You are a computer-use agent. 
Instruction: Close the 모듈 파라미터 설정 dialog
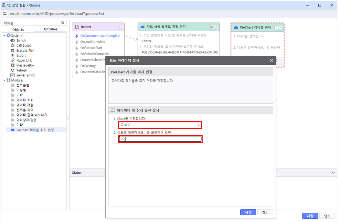pyautogui.click(x=271, y=61)
